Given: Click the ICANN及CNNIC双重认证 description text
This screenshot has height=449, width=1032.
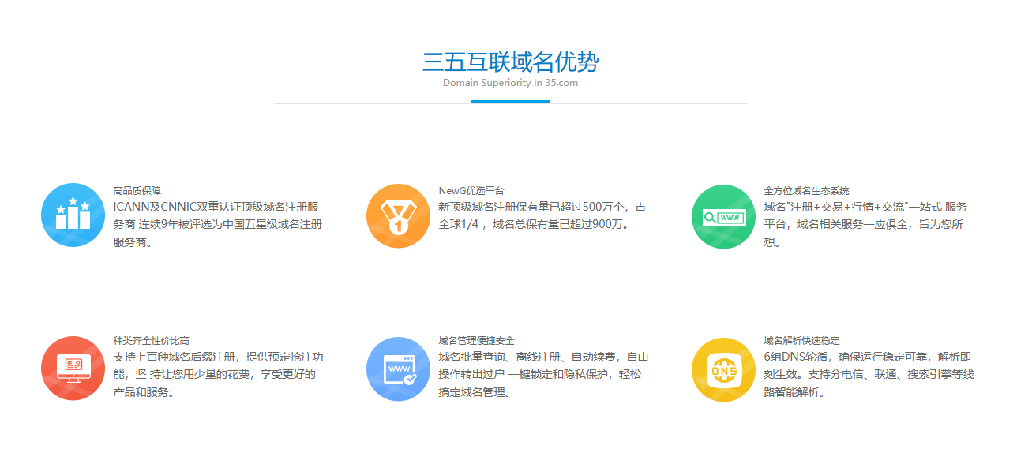Looking at the screenshot, I should click(x=217, y=224).
